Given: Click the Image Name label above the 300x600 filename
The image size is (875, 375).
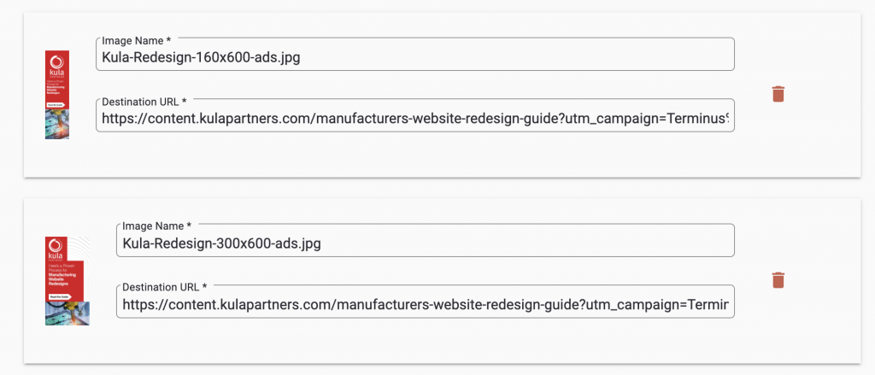Looking at the screenshot, I should tap(157, 226).
